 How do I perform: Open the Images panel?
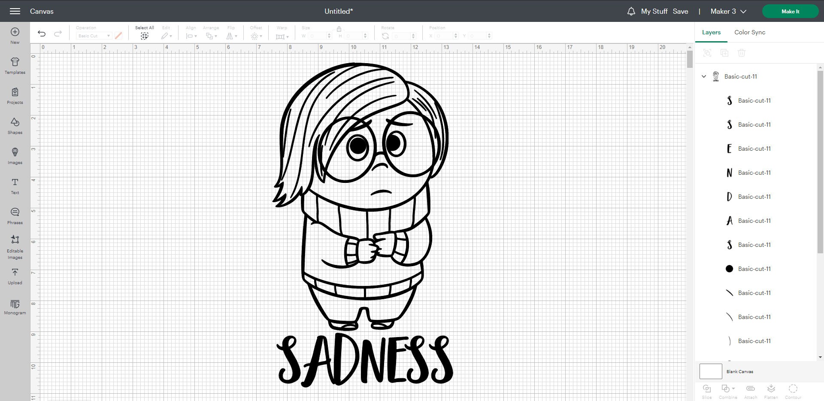tap(15, 155)
